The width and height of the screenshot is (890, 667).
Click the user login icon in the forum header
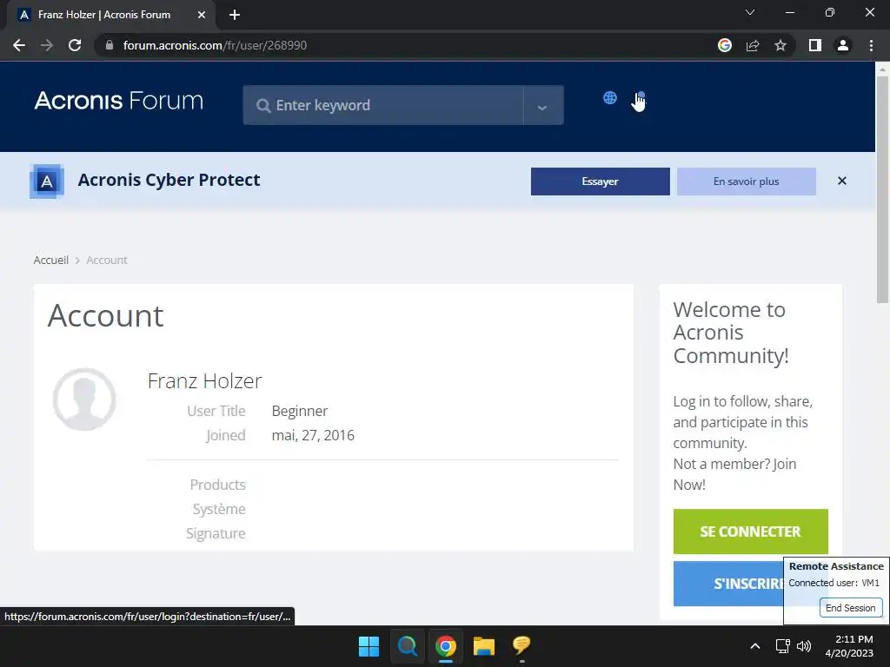tap(640, 97)
